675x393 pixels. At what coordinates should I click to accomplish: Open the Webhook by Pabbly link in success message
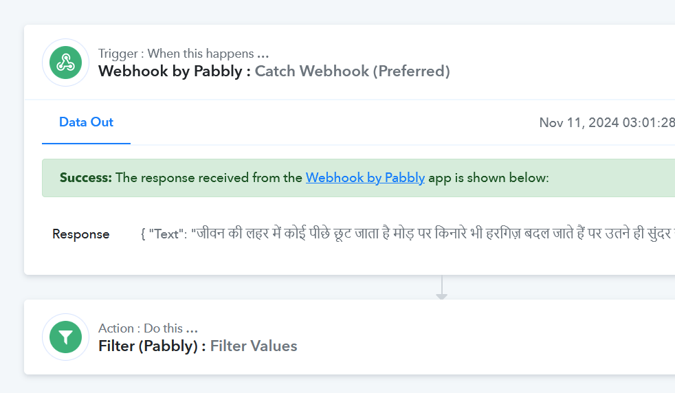click(x=365, y=178)
